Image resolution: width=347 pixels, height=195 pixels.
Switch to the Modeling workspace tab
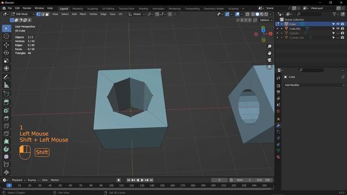[78, 9]
